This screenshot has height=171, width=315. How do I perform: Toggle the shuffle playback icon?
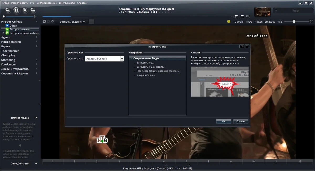coord(242,16)
